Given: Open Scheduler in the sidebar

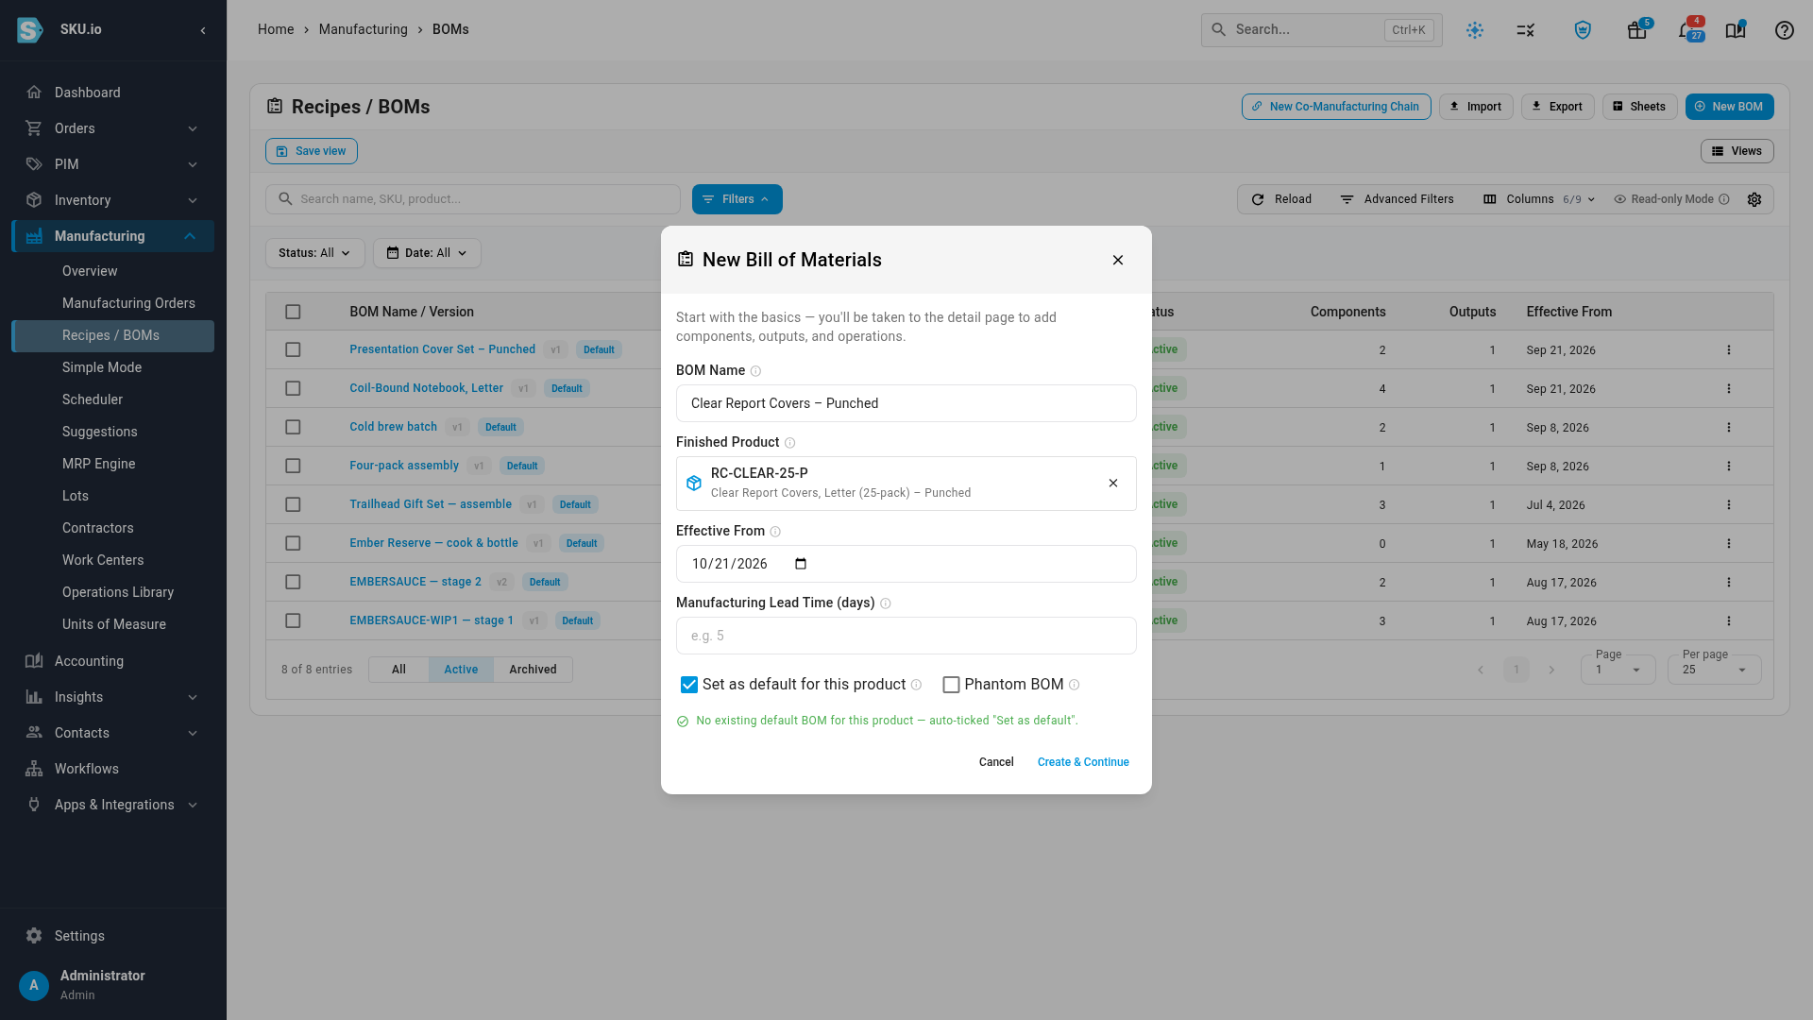Looking at the screenshot, I should click(93, 399).
